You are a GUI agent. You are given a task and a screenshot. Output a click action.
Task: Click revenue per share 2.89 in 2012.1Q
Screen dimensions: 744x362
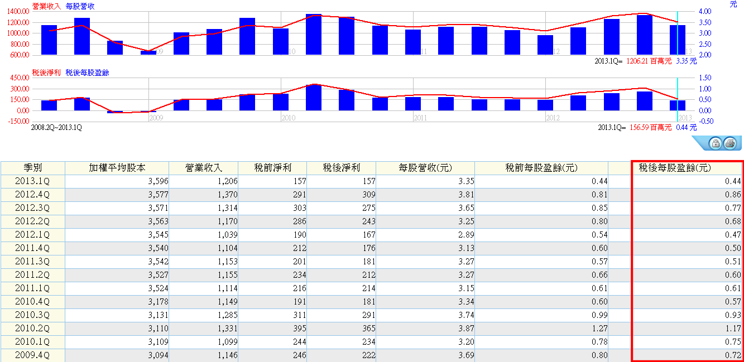465,235
